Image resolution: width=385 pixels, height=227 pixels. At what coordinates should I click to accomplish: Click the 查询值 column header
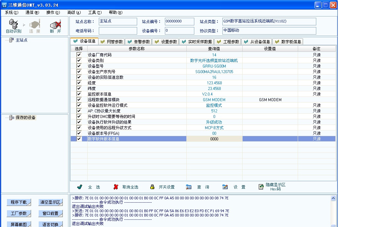pos(214,49)
